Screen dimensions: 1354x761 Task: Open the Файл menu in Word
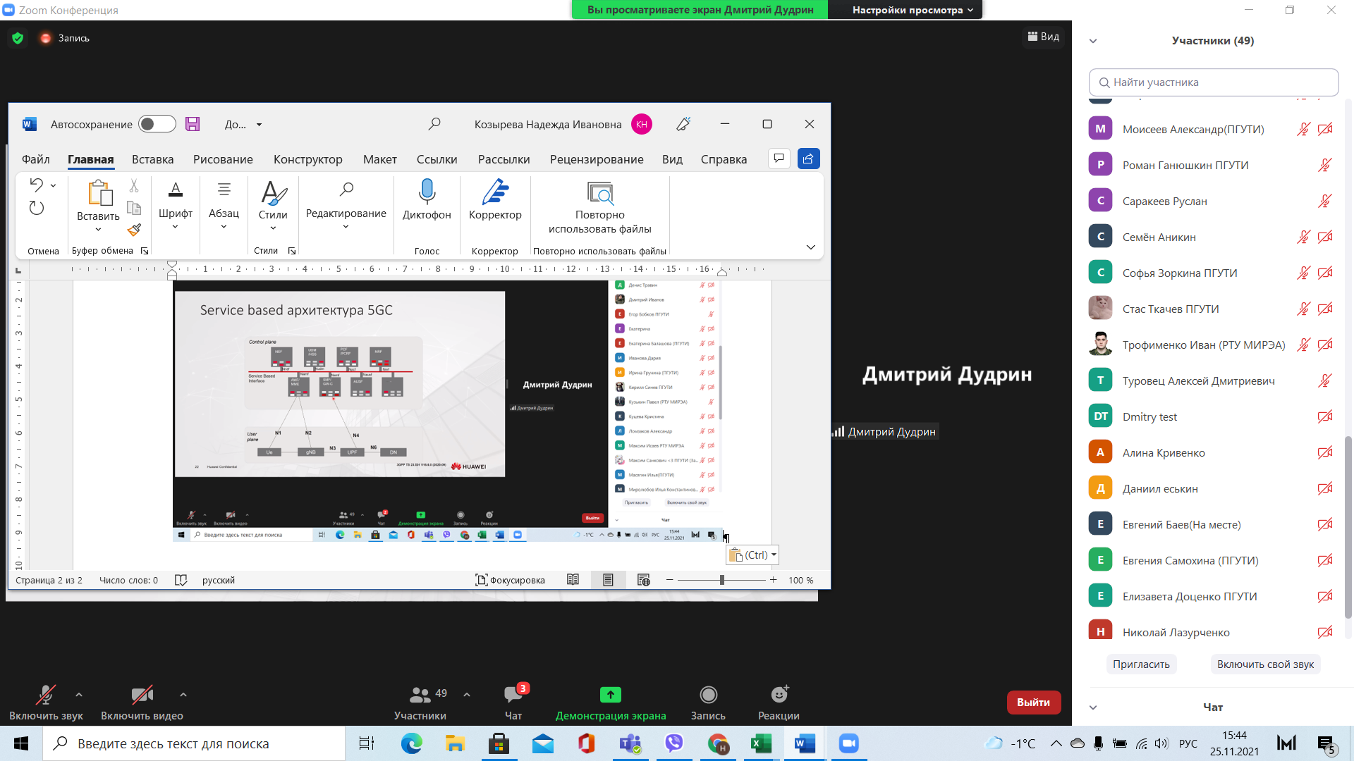(35, 159)
